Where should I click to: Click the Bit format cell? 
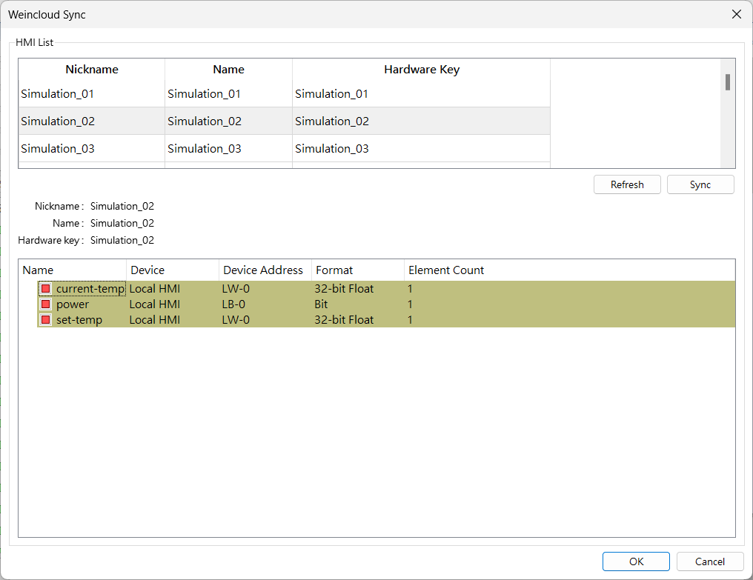[321, 304]
